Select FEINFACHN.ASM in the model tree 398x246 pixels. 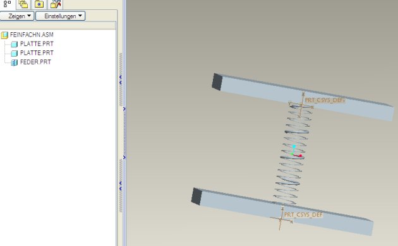coord(32,35)
